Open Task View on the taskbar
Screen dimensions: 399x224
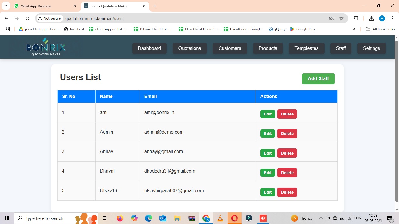105,218
